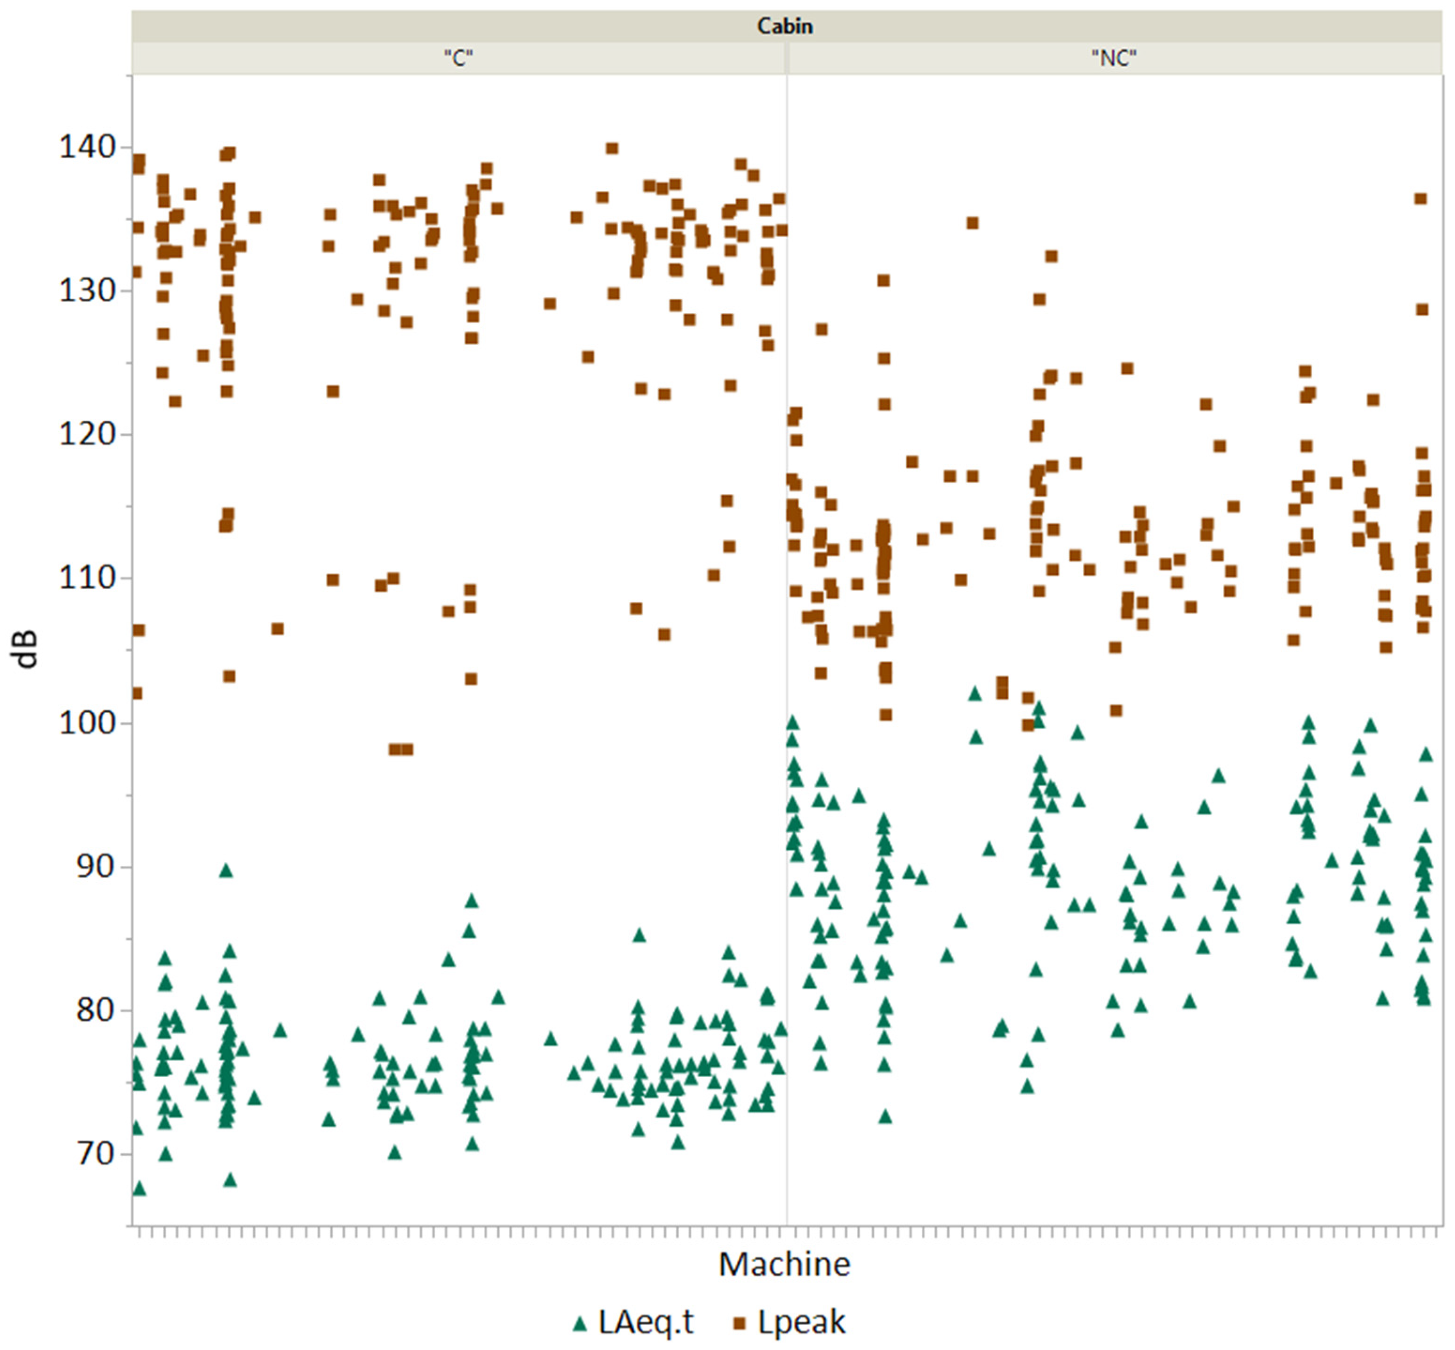The width and height of the screenshot is (1455, 1350).
Task: Click the 70 y-axis tick label
Action: coord(96,1154)
